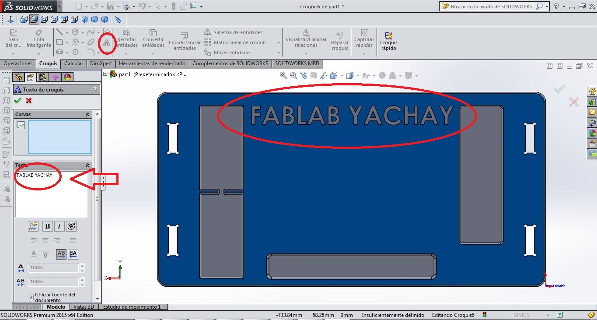Open dropdown under Recortar entidades
The width and height of the screenshot is (597, 320).
[126, 54]
